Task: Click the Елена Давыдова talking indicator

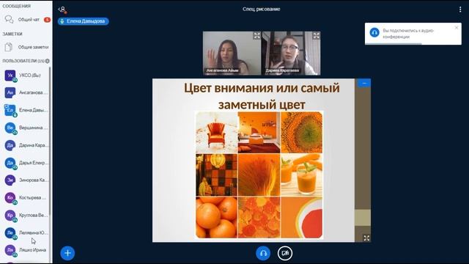Action: tap(83, 21)
